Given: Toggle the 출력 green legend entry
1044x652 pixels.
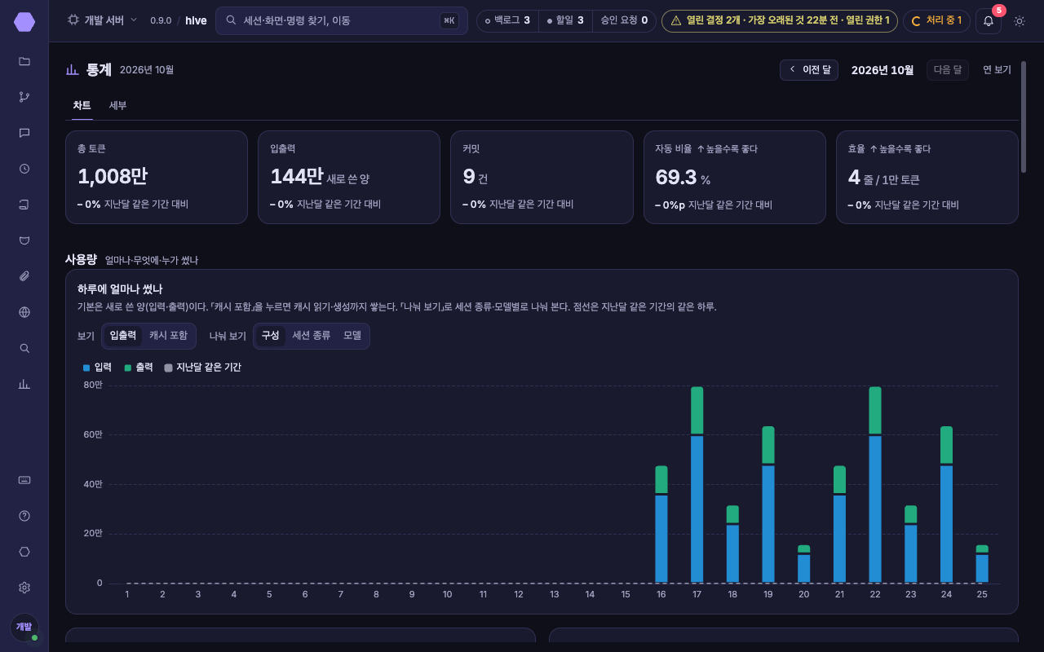Looking at the screenshot, I should pos(139,368).
